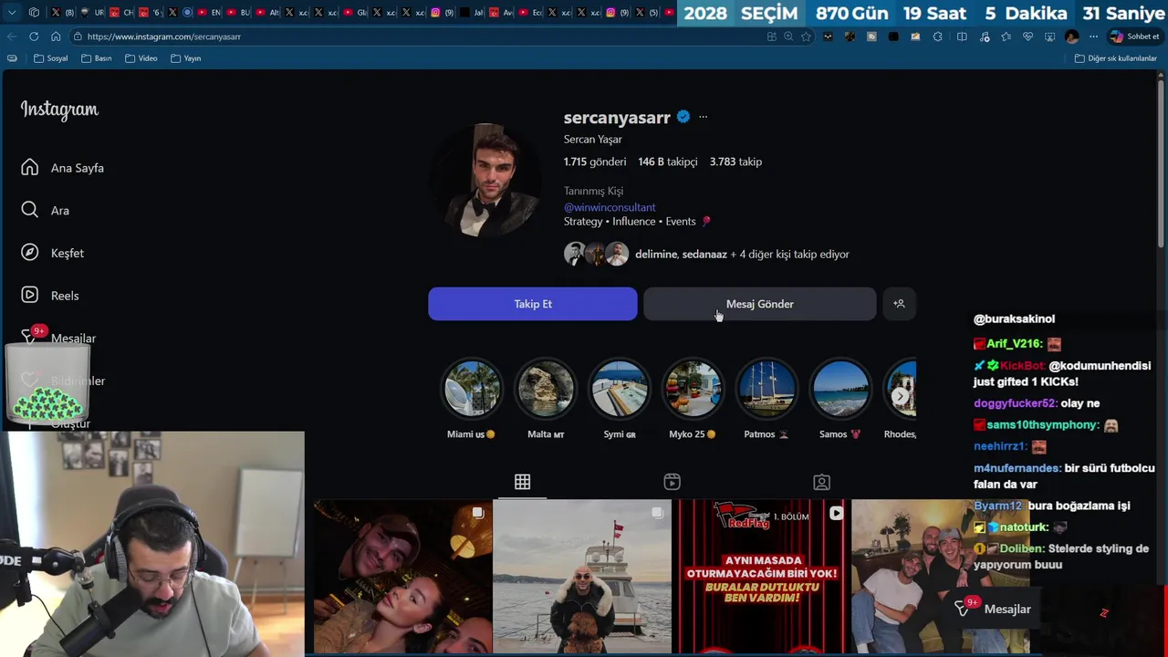This screenshot has width=1168, height=657.
Task: Open the Sosyal bookmarks folder
Action: click(51, 58)
